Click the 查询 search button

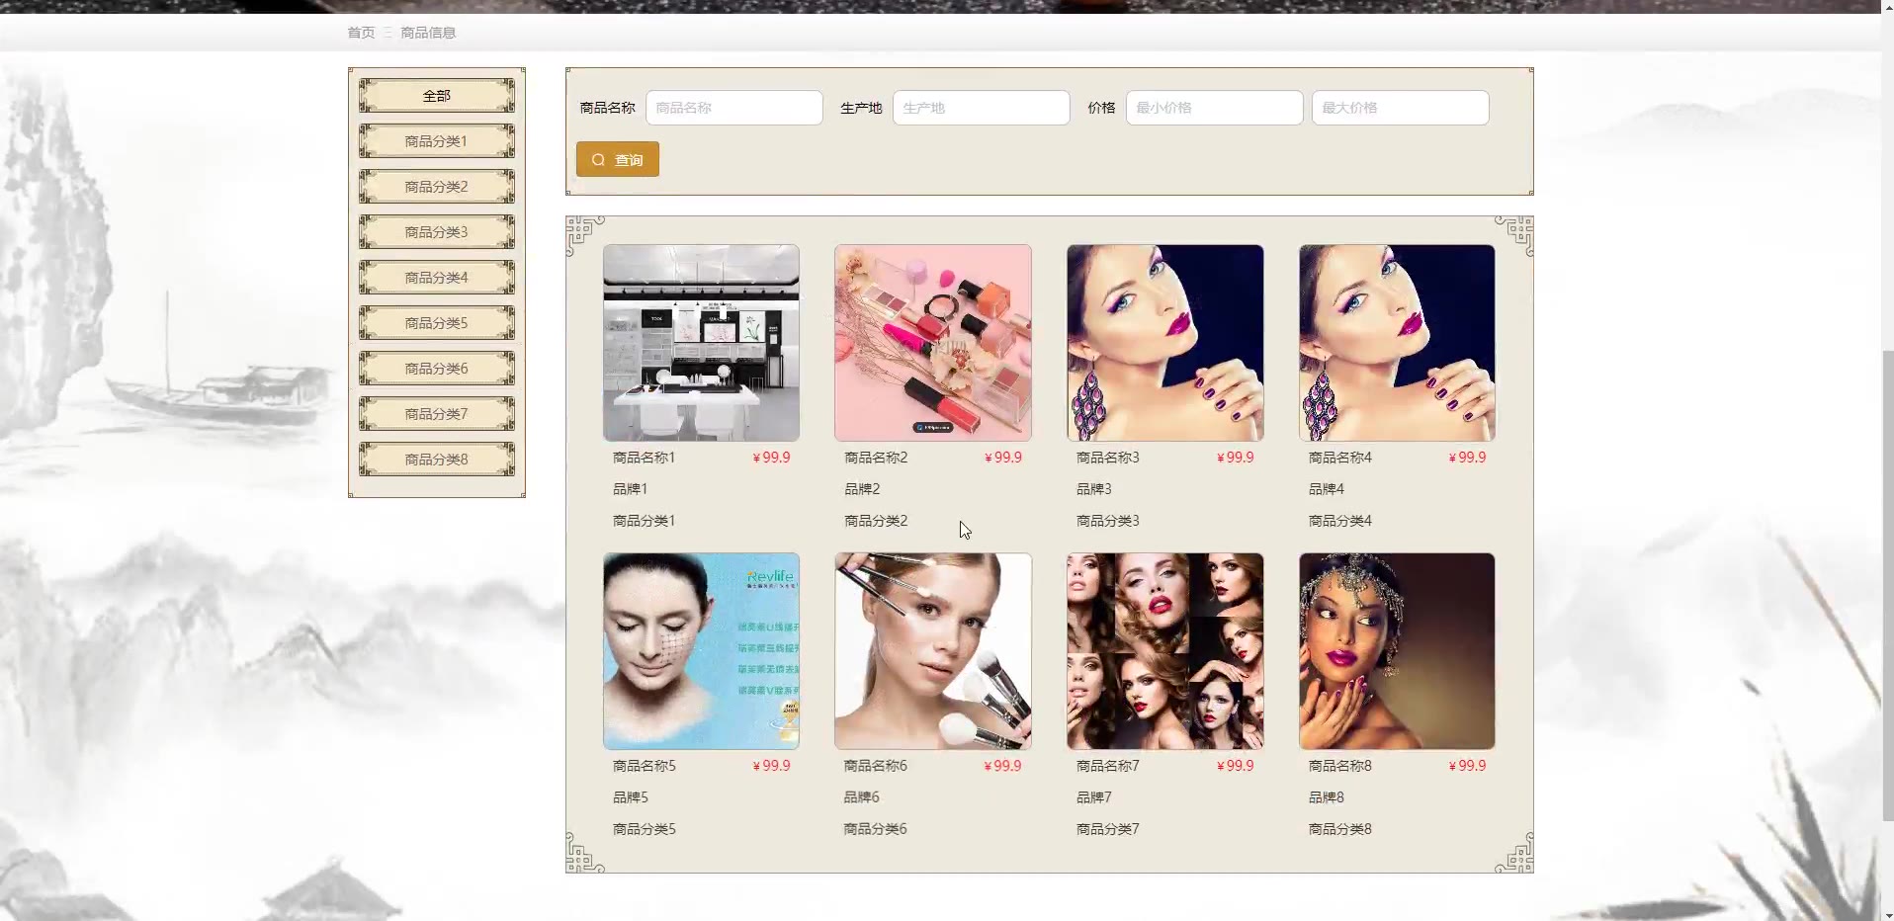click(618, 159)
